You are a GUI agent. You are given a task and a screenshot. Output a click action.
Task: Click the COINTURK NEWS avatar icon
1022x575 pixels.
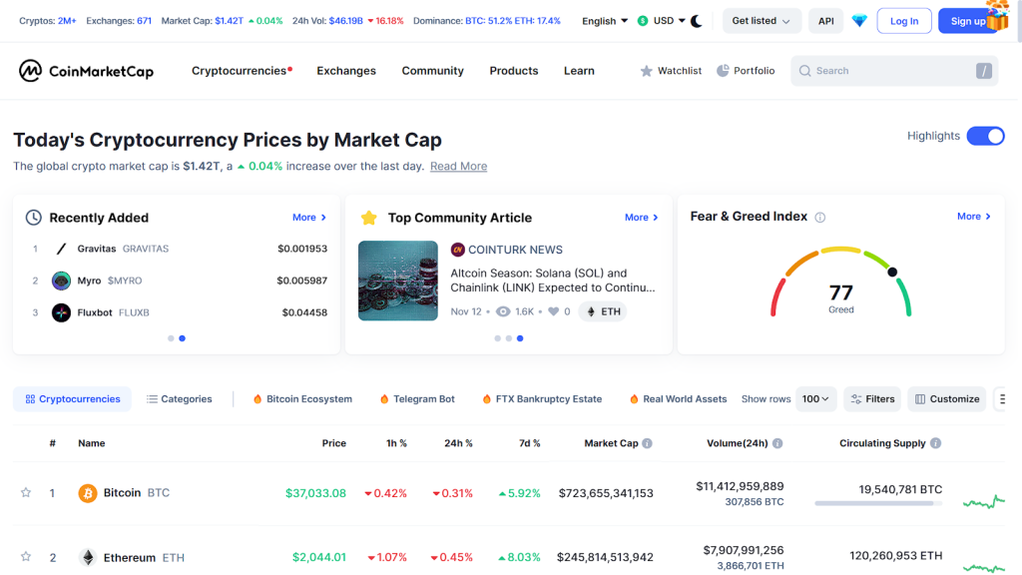[457, 250]
